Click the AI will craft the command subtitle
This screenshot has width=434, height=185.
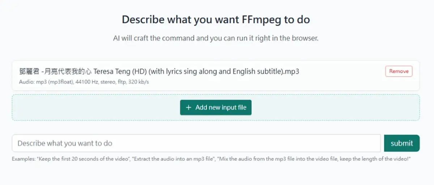click(x=216, y=38)
